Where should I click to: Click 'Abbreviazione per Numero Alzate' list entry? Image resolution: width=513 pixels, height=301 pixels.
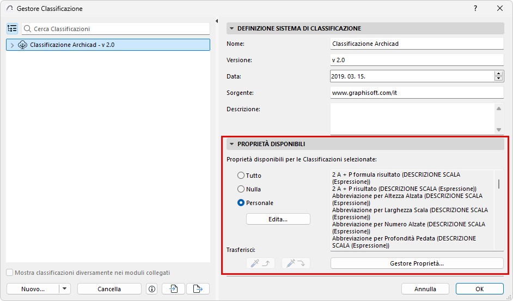point(408,227)
